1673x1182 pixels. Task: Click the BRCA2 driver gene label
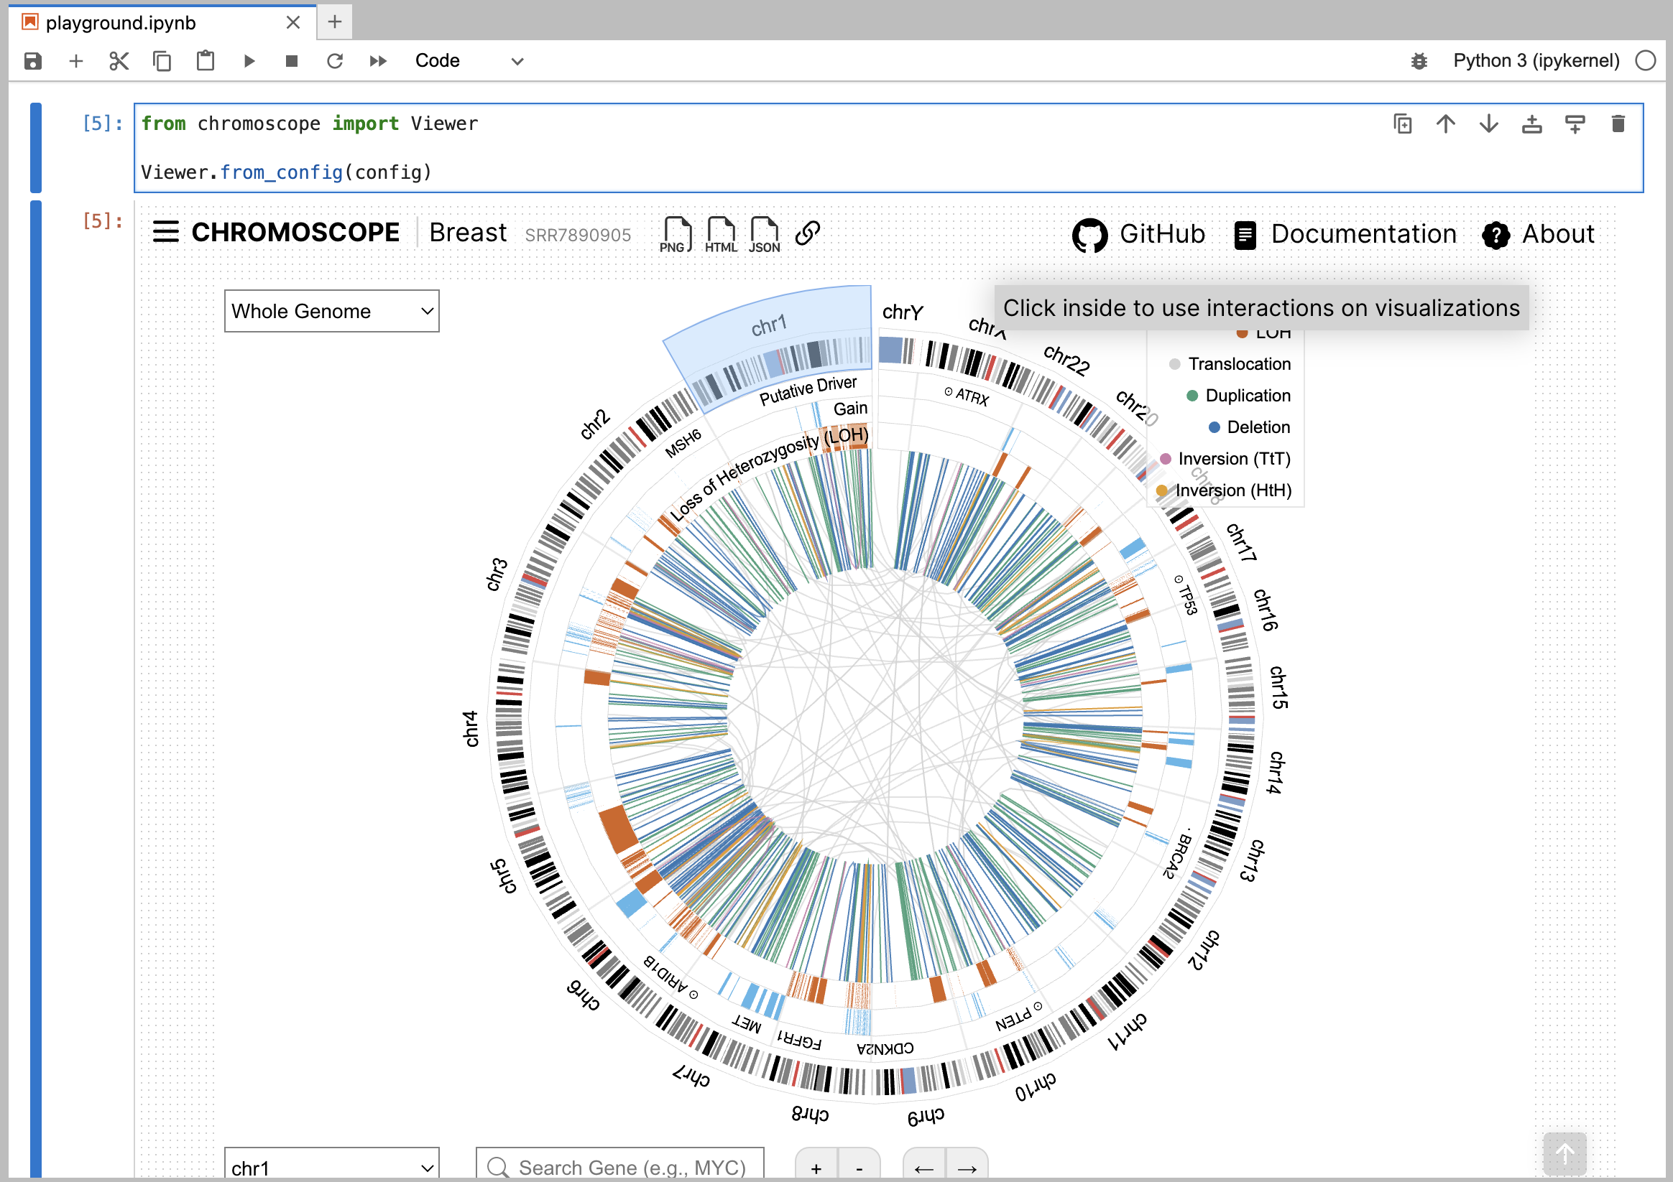click(1178, 854)
